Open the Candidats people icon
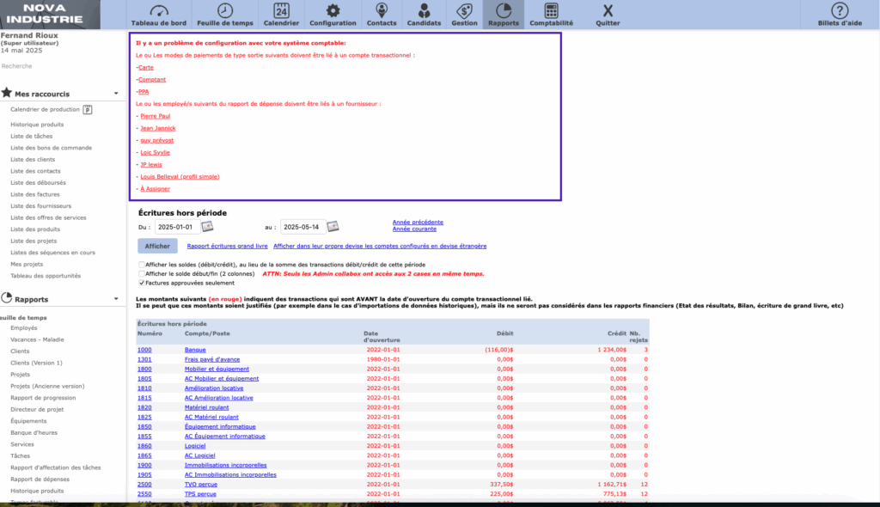 pyautogui.click(x=423, y=11)
